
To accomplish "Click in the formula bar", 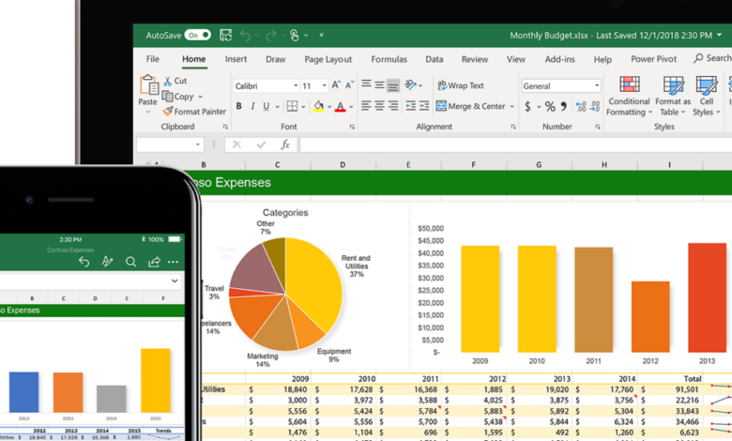I will [x=516, y=144].
